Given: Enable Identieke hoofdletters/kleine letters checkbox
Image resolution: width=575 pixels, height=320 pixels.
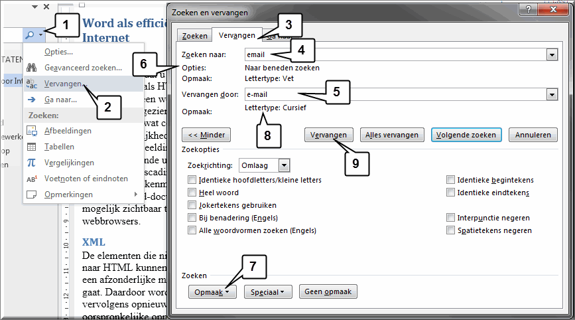Looking at the screenshot, I should [192, 180].
